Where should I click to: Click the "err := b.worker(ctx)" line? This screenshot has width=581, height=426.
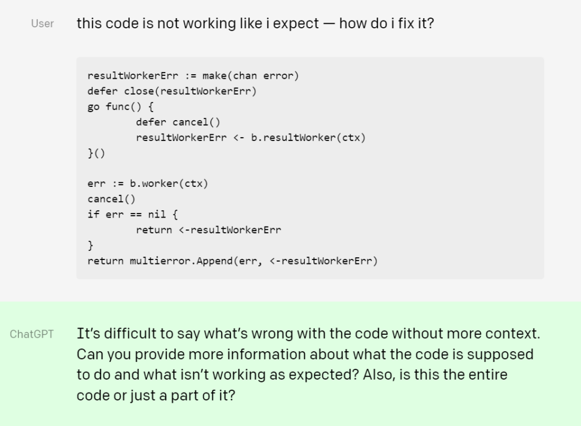click(148, 184)
